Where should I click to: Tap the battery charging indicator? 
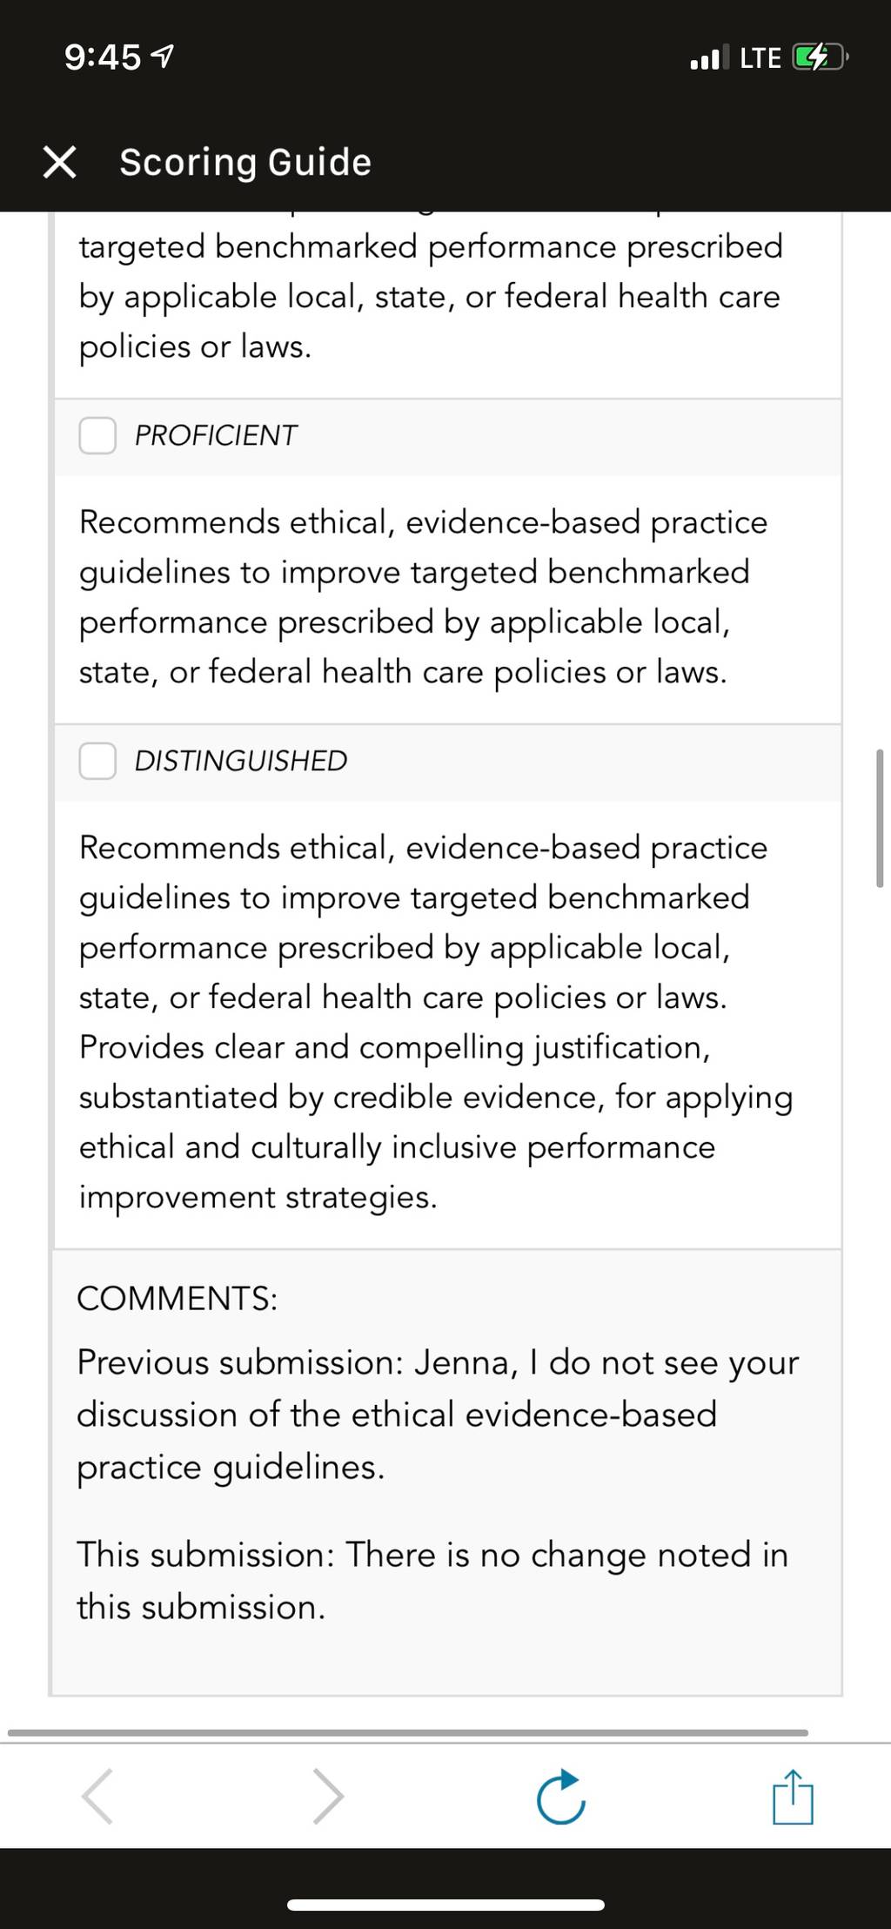(x=820, y=58)
